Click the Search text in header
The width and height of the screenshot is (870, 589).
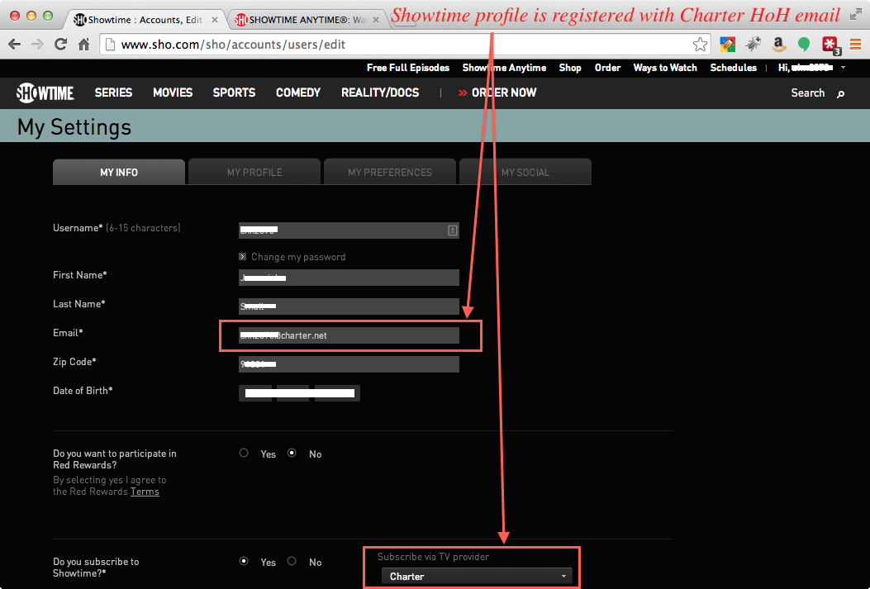[808, 93]
